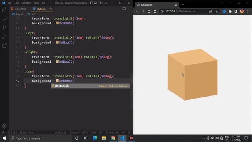Open the Explorer view in activity bar

pyautogui.click(x=4, y=10)
